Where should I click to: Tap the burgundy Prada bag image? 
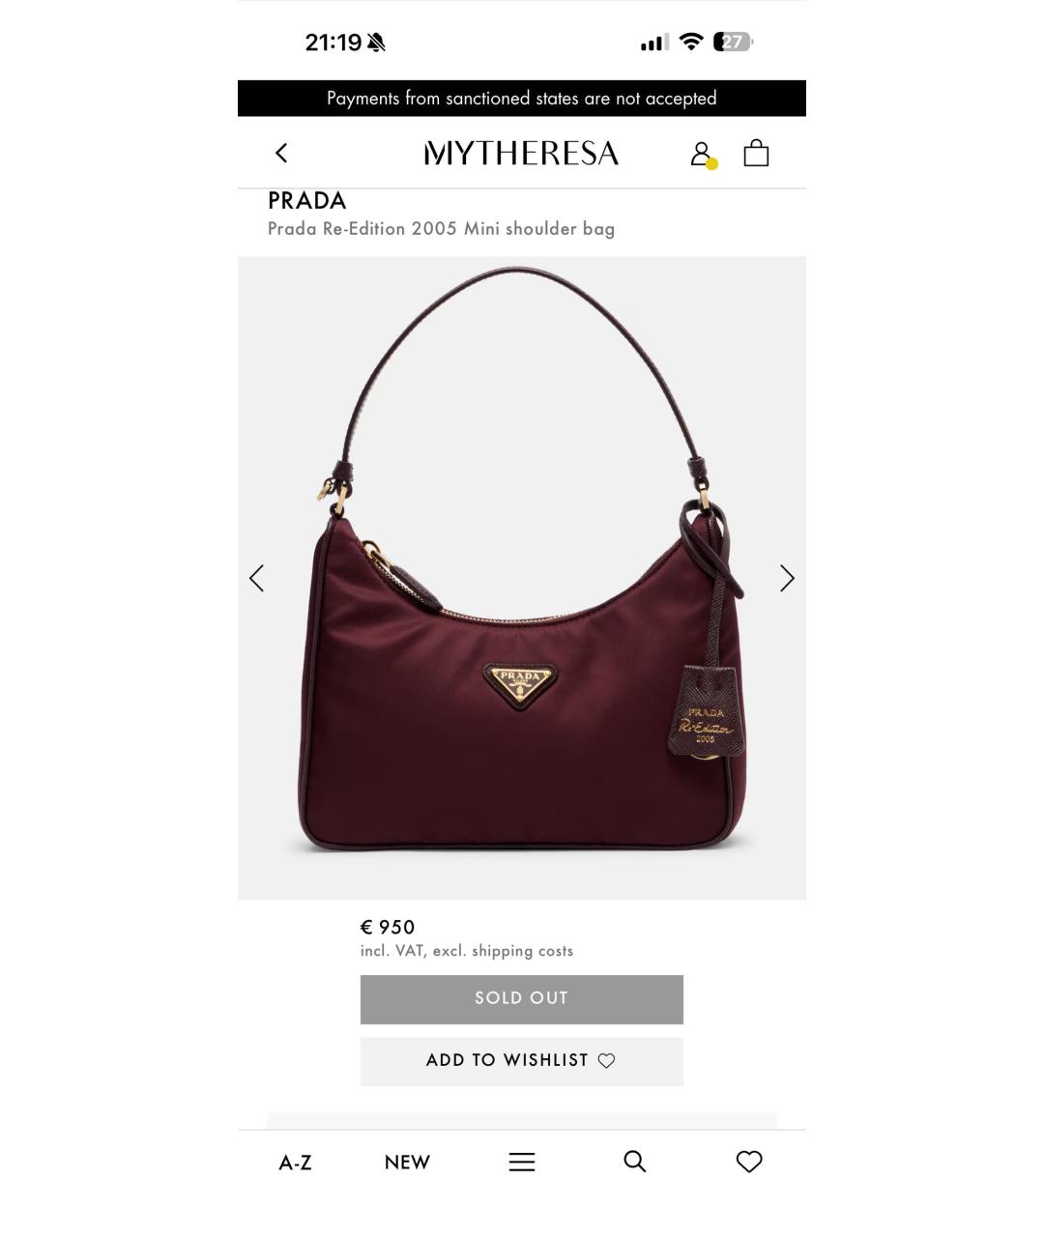point(522,578)
